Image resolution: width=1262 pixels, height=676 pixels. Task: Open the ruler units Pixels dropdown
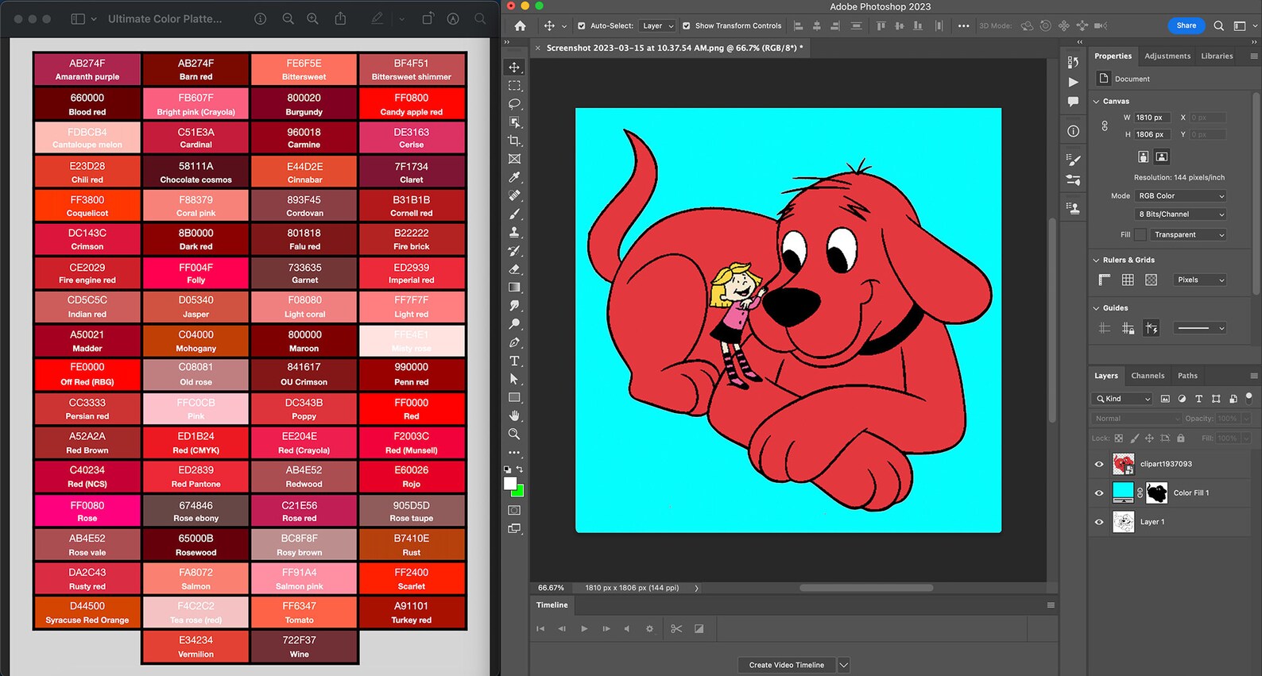tap(1200, 280)
